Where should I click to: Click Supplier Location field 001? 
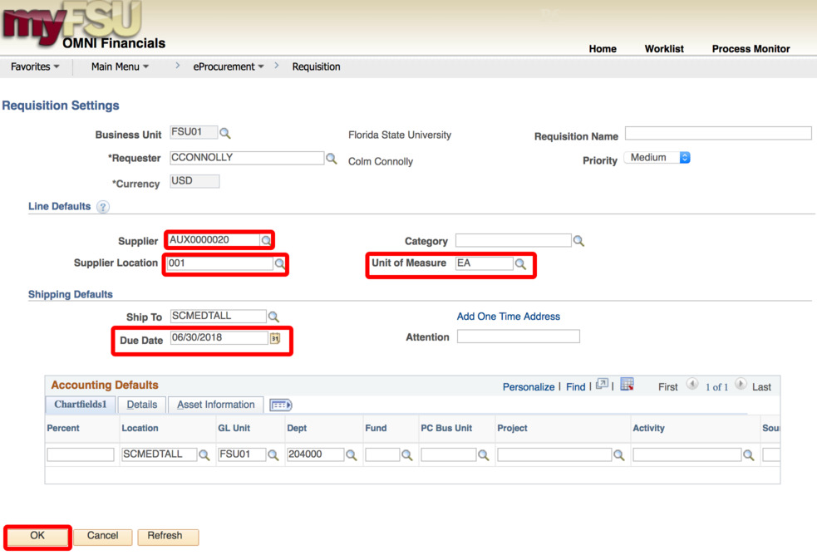tap(220, 263)
